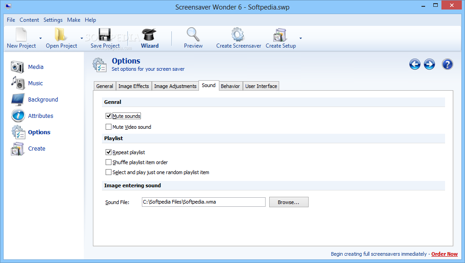
Task: Click the blue question mark help icon
Action: 447,64
